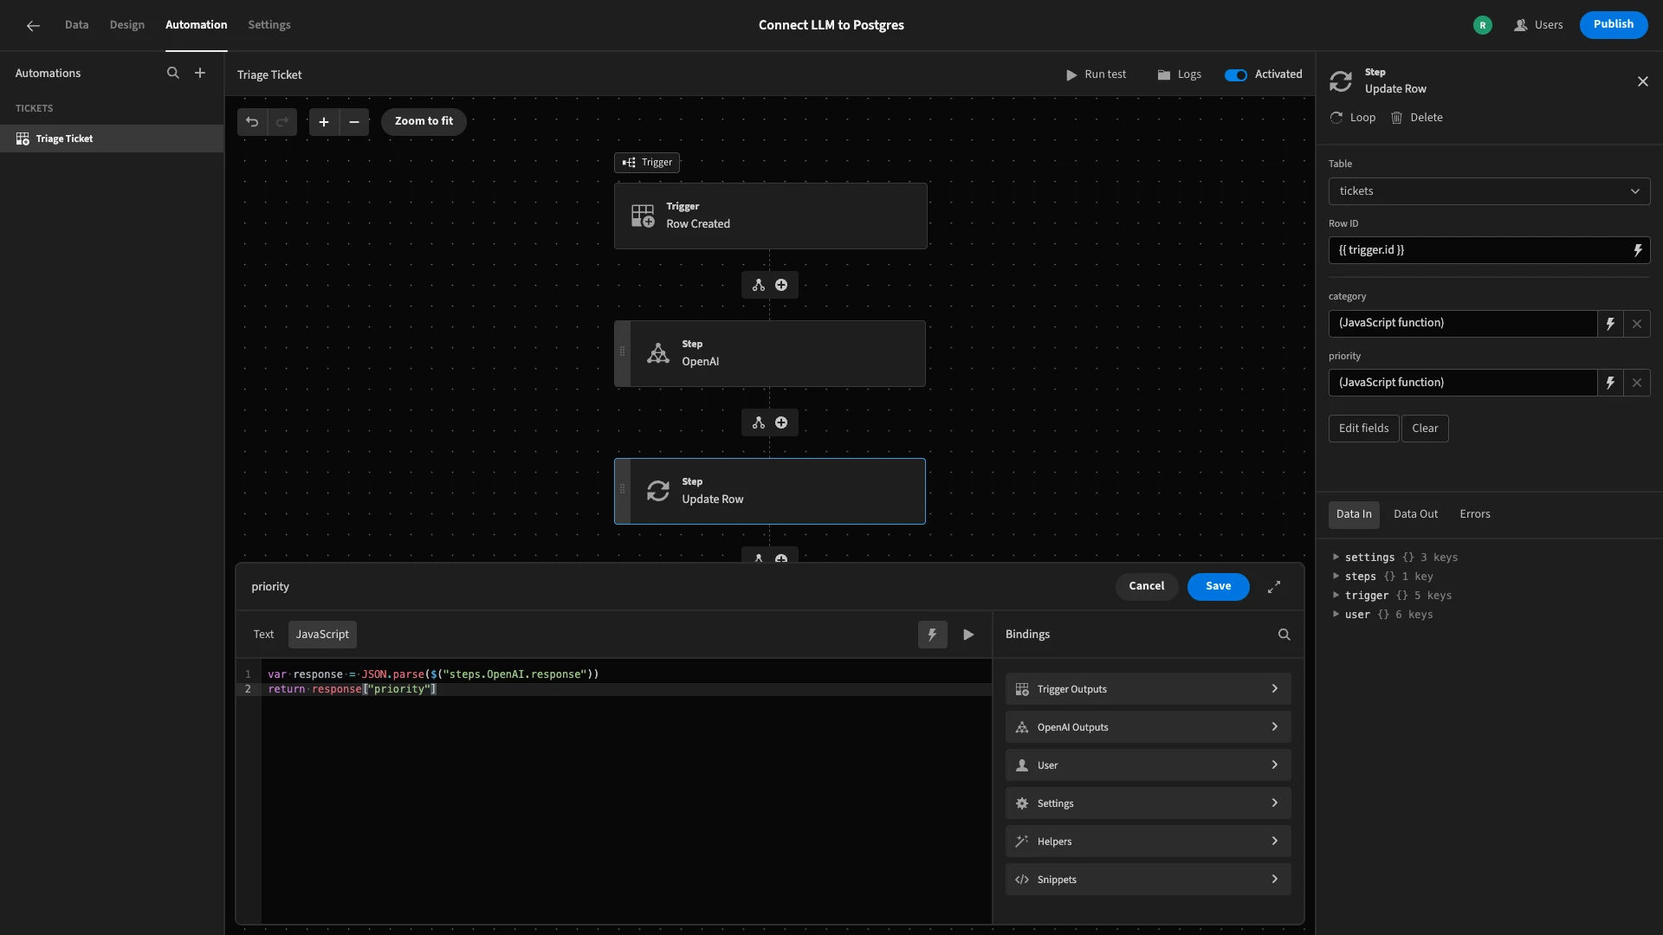Screen dimensions: 1663x935
Task: Add Loop to the Update Row step
Action: (1353, 118)
